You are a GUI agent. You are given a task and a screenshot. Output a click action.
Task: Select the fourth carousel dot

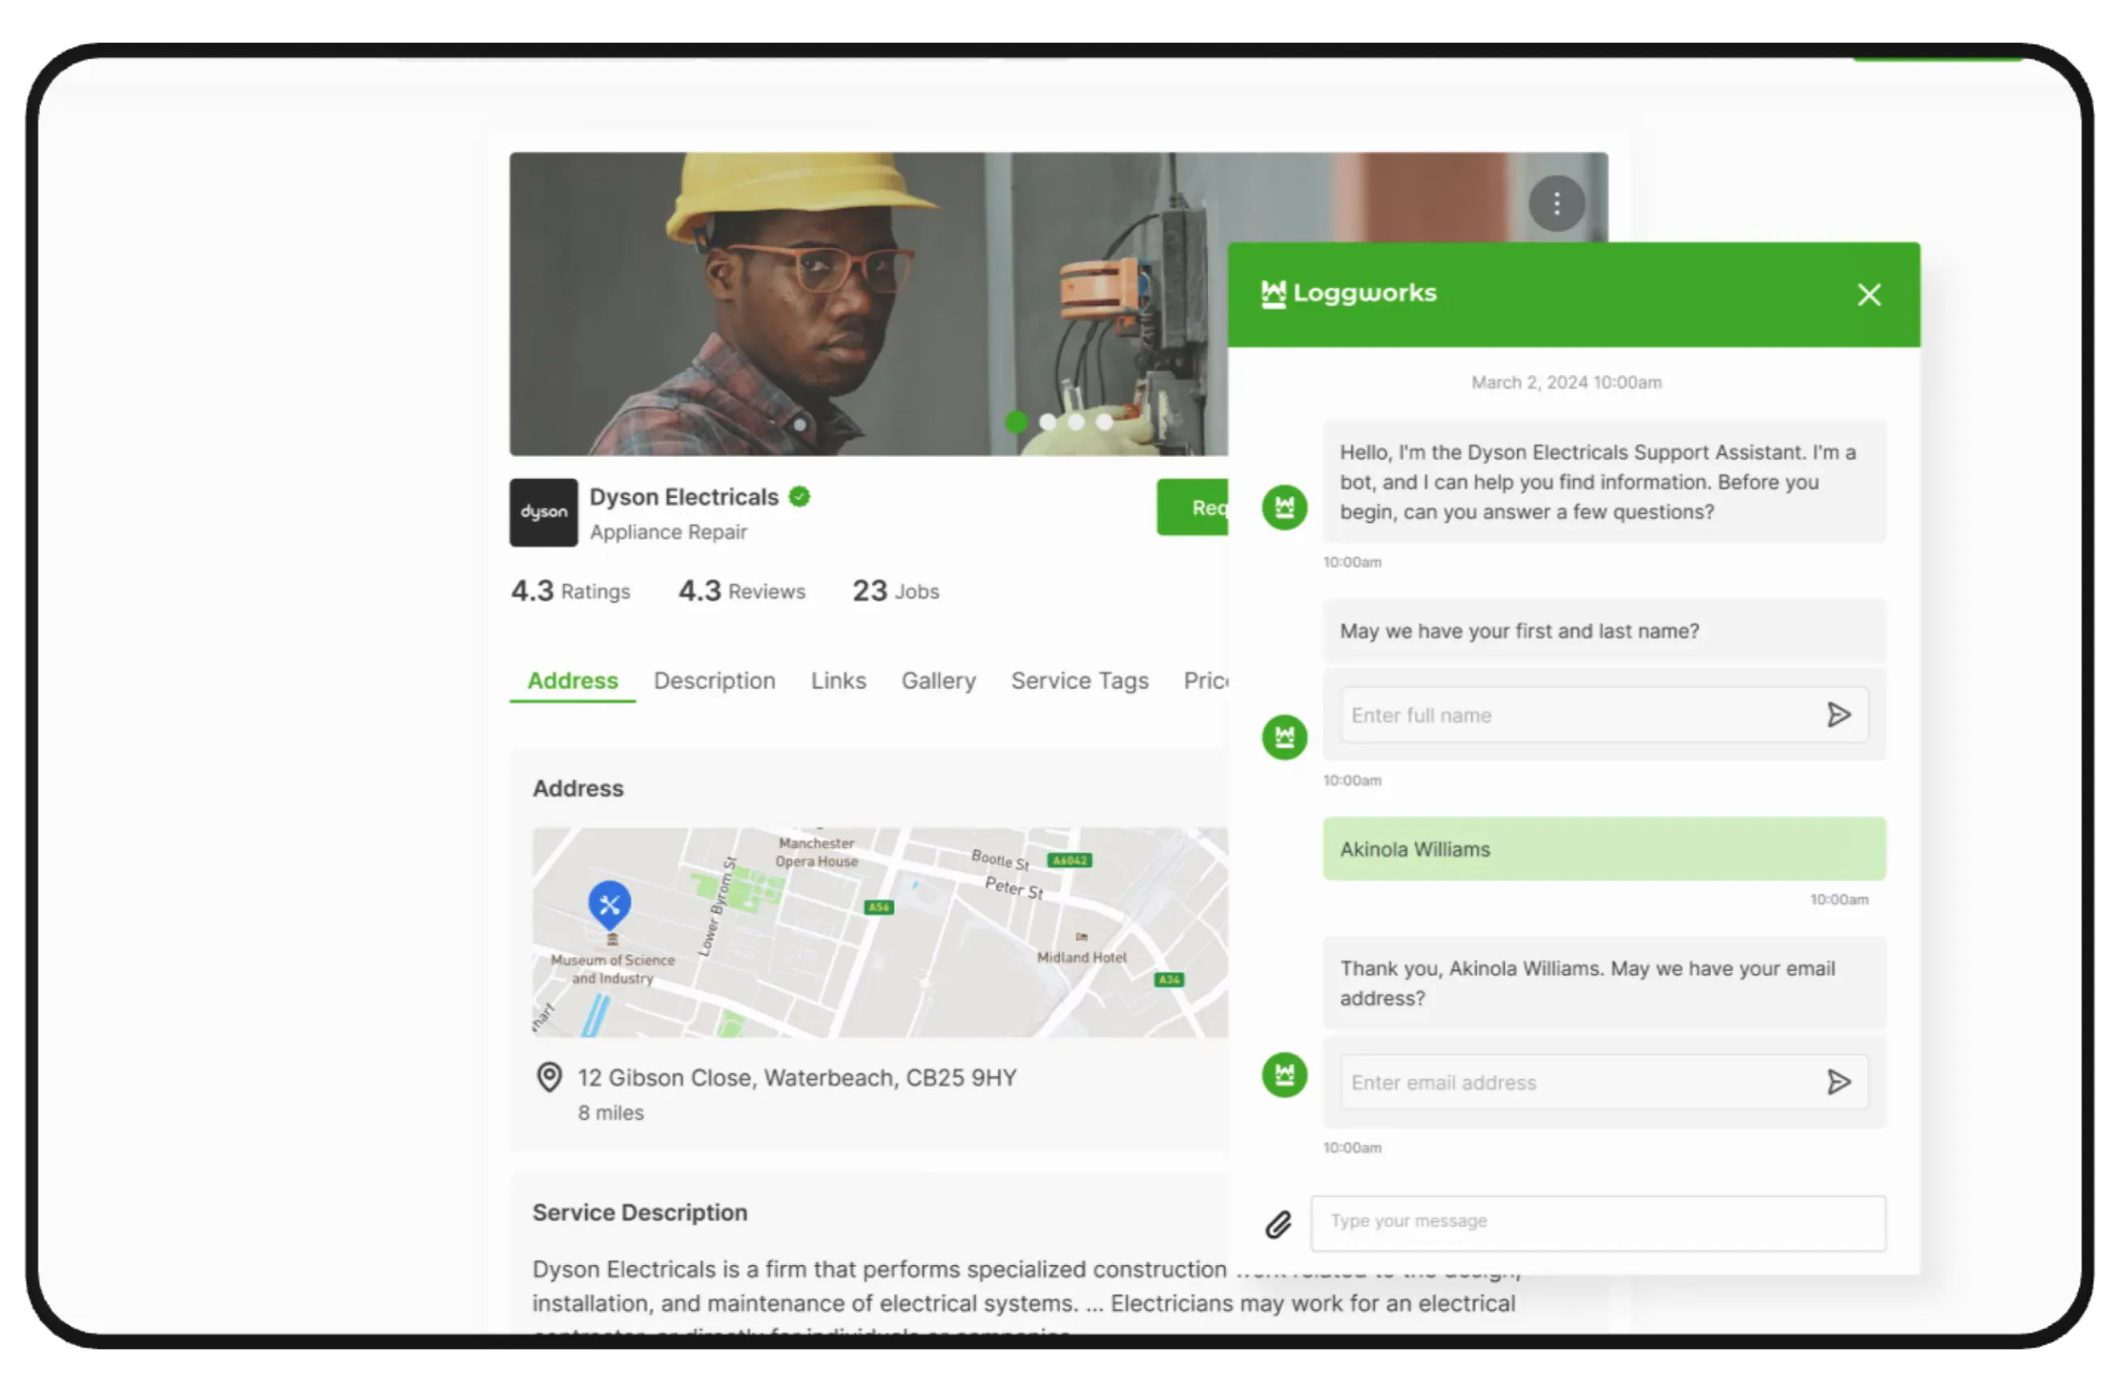point(1104,423)
